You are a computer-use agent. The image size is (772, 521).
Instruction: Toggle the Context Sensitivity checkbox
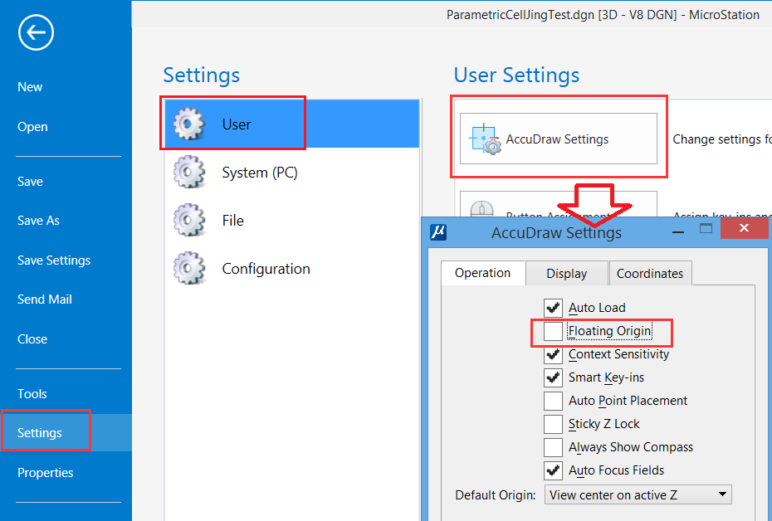point(553,354)
